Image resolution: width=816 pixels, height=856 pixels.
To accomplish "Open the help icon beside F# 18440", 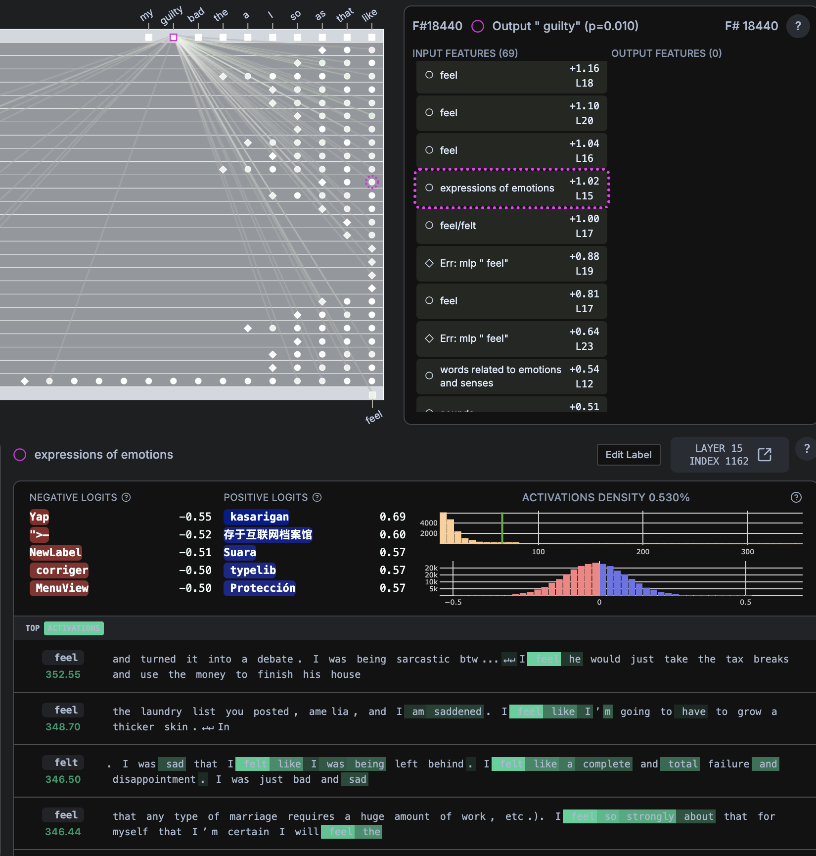I will [x=798, y=26].
